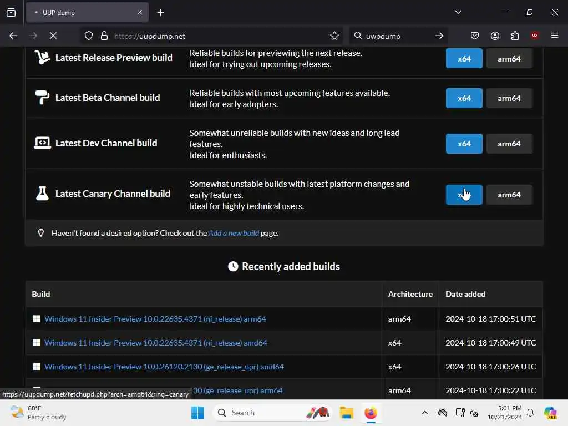This screenshot has height=426, width=568.
Task: Select arm64 for Latest Canary Channel build
Action: [509, 195]
